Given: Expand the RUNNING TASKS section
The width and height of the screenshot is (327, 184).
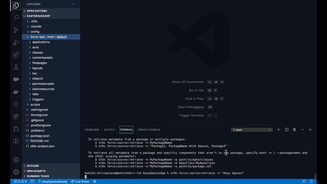Looking at the screenshot, I should pyautogui.click(x=51, y=176).
